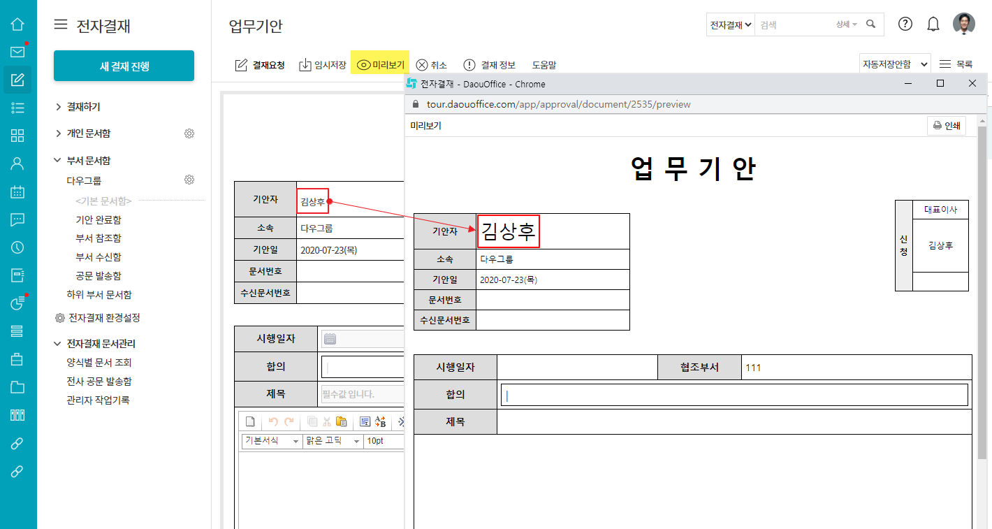Click the notification bell icon
Viewport: 992px width, 529px height.
[x=933, y=24]
